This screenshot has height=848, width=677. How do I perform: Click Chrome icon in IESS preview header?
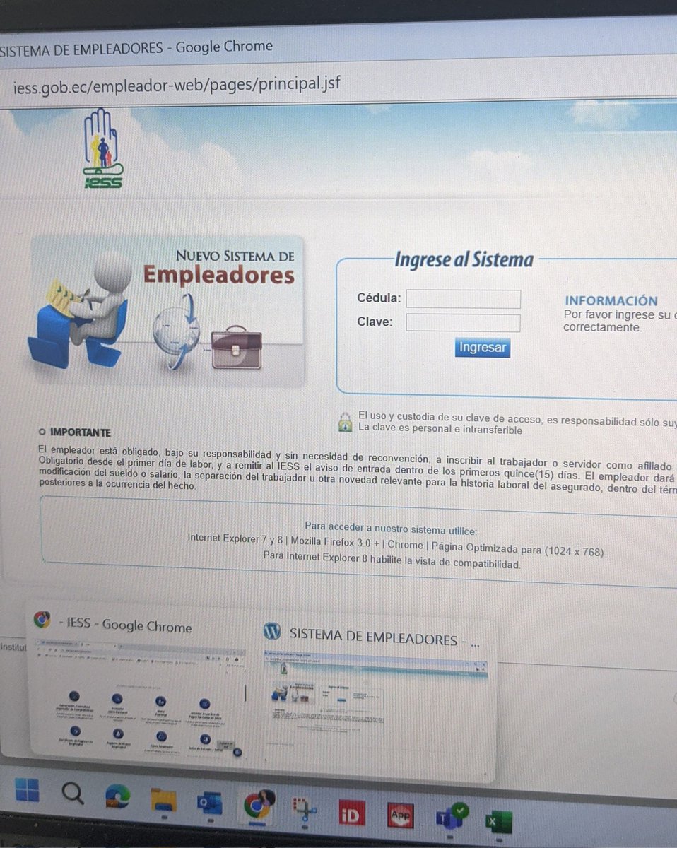tap(42, 620)
